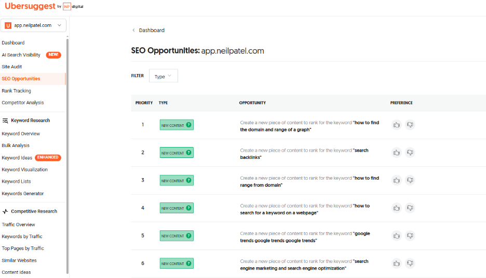Image resolution: width=486 pixels, height=278 pixels.
Task: Click the Ubersuggest logo
Action: click(30, 6)
